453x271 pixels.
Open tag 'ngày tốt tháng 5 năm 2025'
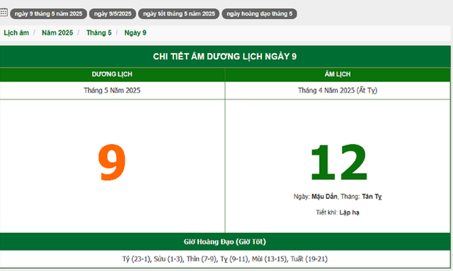click(x=179, y=14)
